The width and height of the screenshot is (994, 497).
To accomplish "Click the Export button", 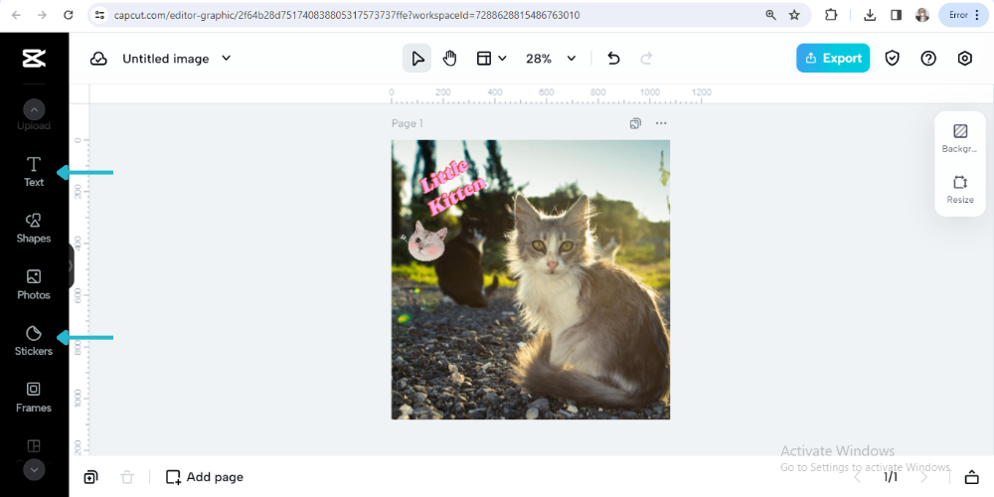I will coord(833,59).
